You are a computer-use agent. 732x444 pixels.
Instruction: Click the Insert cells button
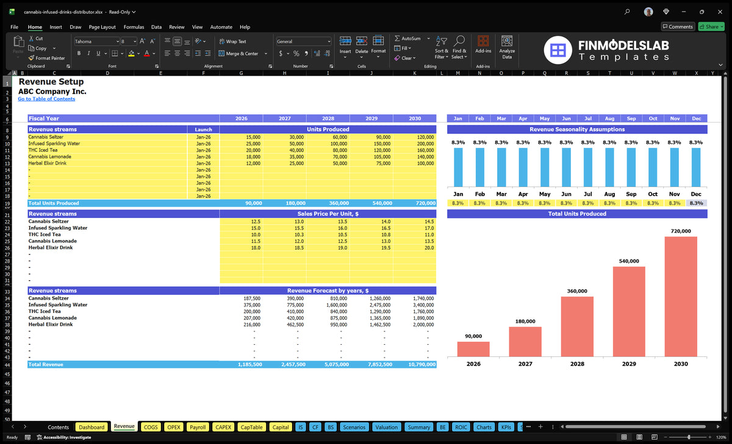point(345,46)
